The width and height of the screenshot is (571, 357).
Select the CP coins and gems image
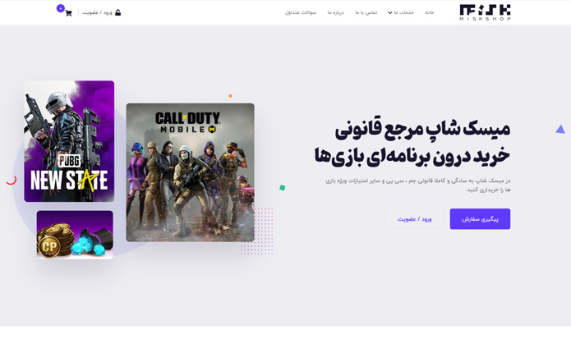(75, 235)
